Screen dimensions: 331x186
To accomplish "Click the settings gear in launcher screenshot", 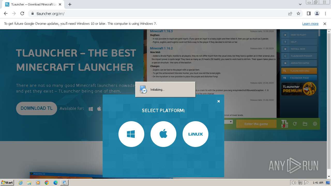I will click(x=315, y=124).
